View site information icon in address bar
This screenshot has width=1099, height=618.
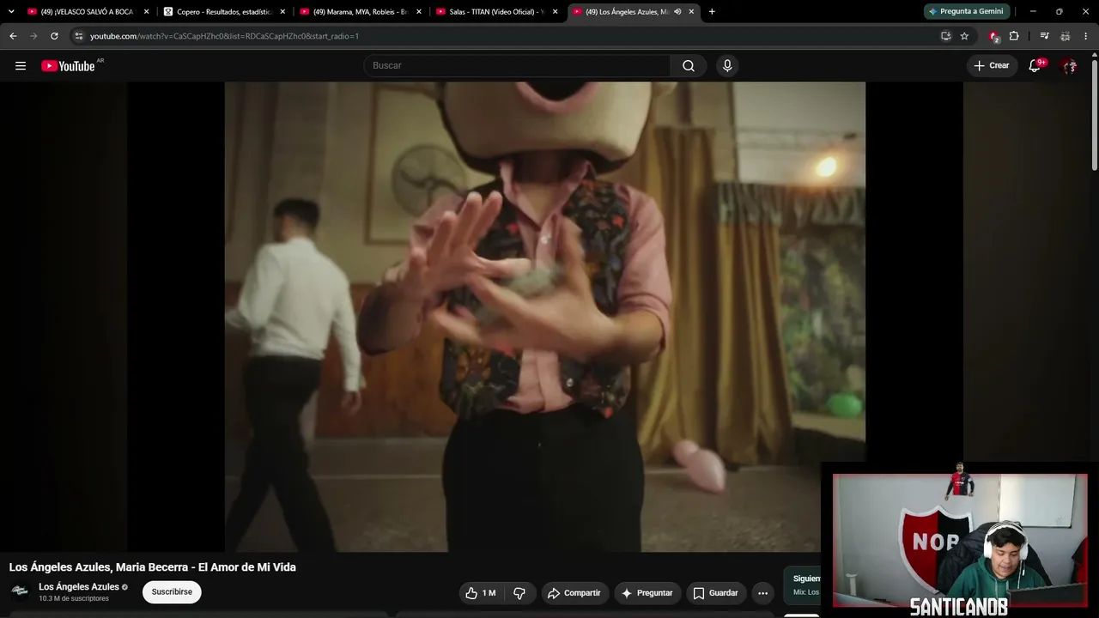(78, 36)
